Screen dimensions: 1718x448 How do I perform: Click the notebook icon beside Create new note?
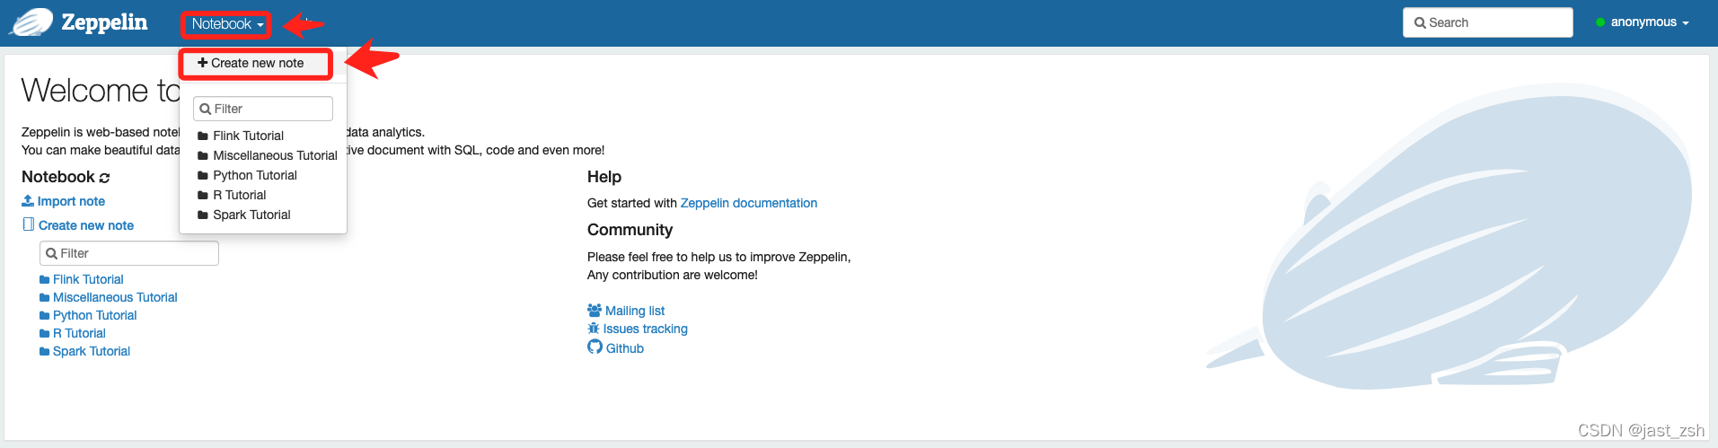coord(29,224)
